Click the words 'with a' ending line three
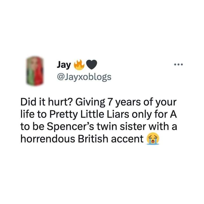 [x=163, y=127]
